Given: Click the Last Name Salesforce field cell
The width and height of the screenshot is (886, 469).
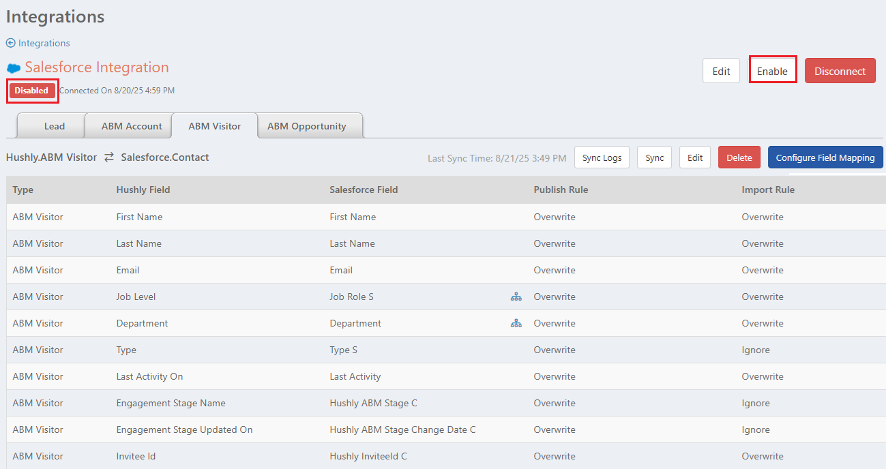Looking at the screenshot, I should (352, 243).
